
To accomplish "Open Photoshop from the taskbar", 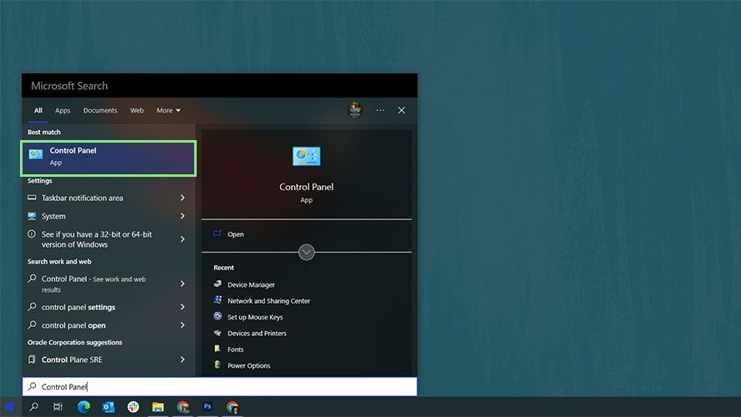I will [x=208, y=407].
